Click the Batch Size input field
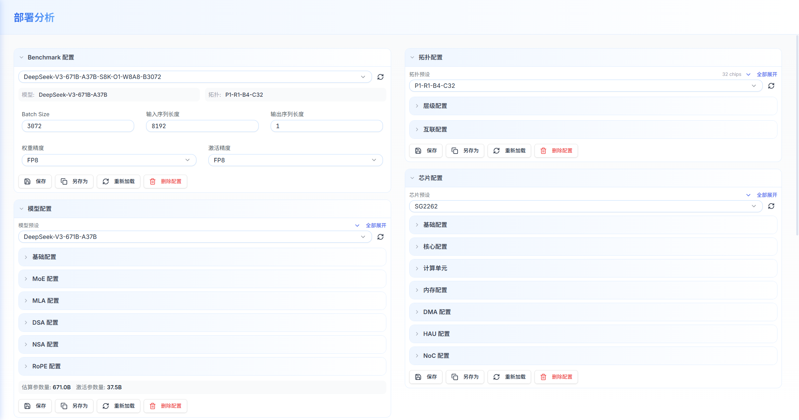 [x=78, y=126]
